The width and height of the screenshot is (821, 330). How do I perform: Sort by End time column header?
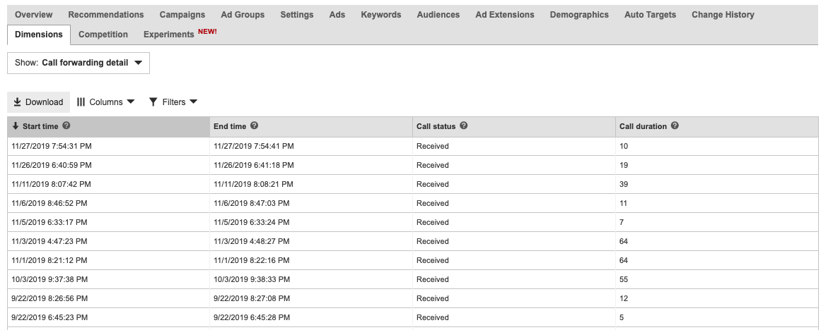point(230,126)
